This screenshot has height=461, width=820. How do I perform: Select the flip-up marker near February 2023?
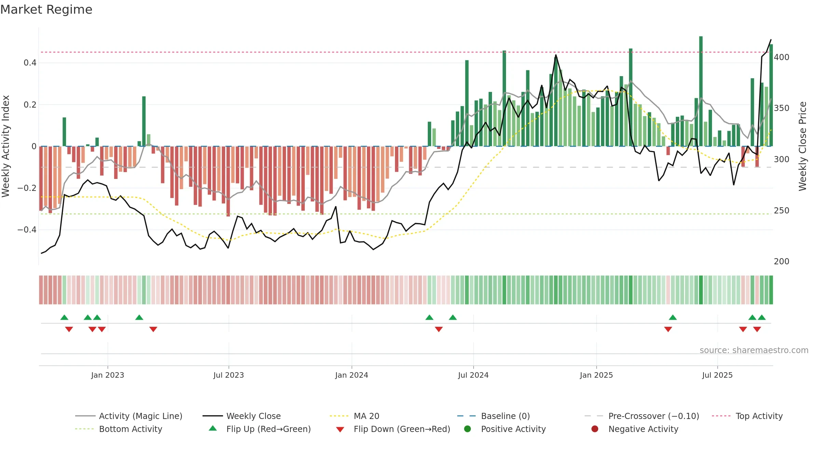pos(139,318)
